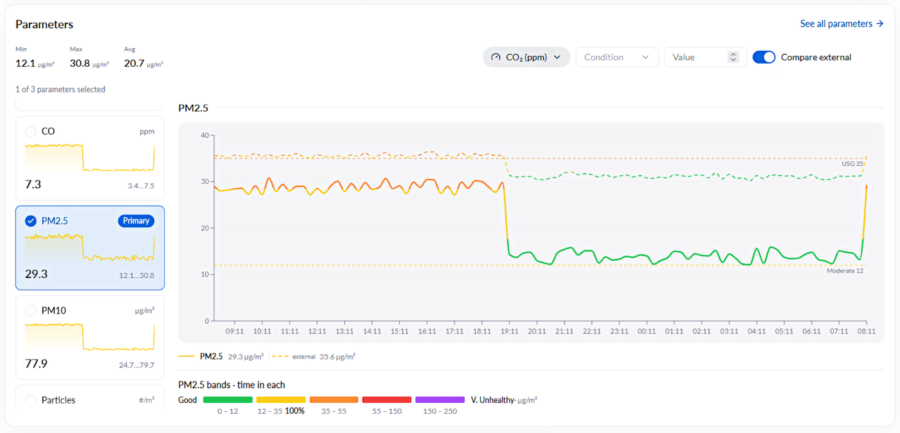Click the PM2.5 current value 29.3 in card
The height and width of the screenshot is (433, 900).
36,274
